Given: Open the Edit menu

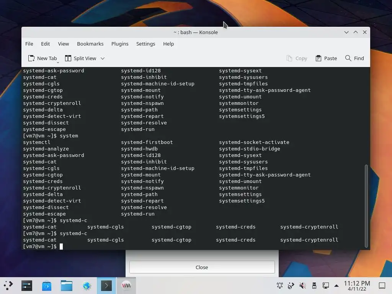Looking at the screenshot, I should tap(46, 44).
